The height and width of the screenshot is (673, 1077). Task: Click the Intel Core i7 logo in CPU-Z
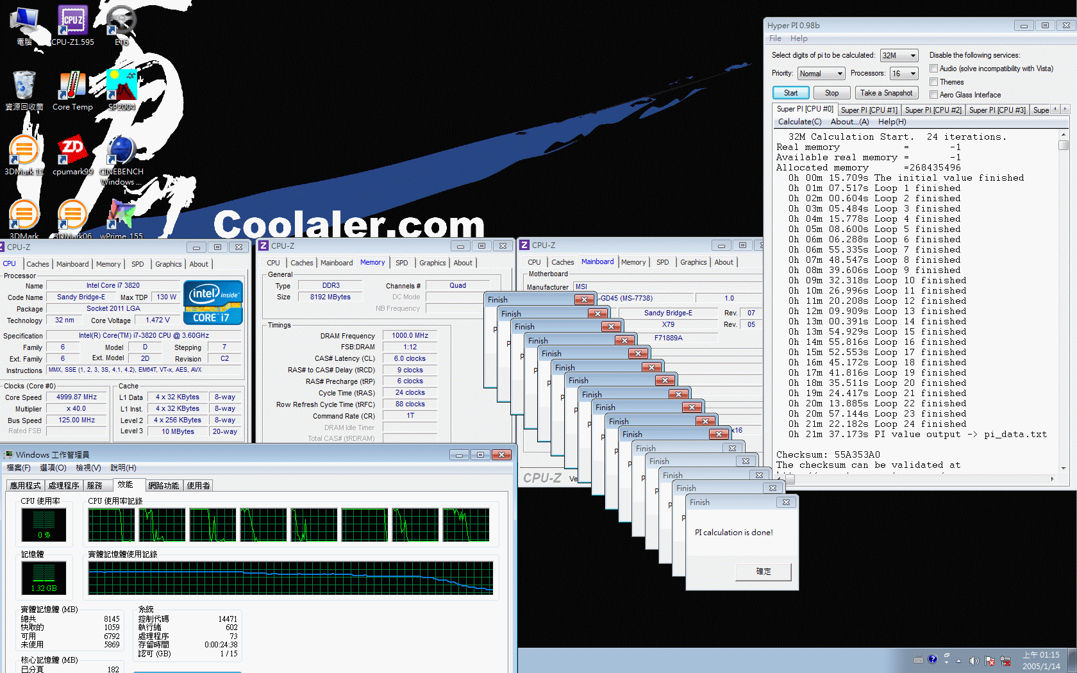pos(213,303)
